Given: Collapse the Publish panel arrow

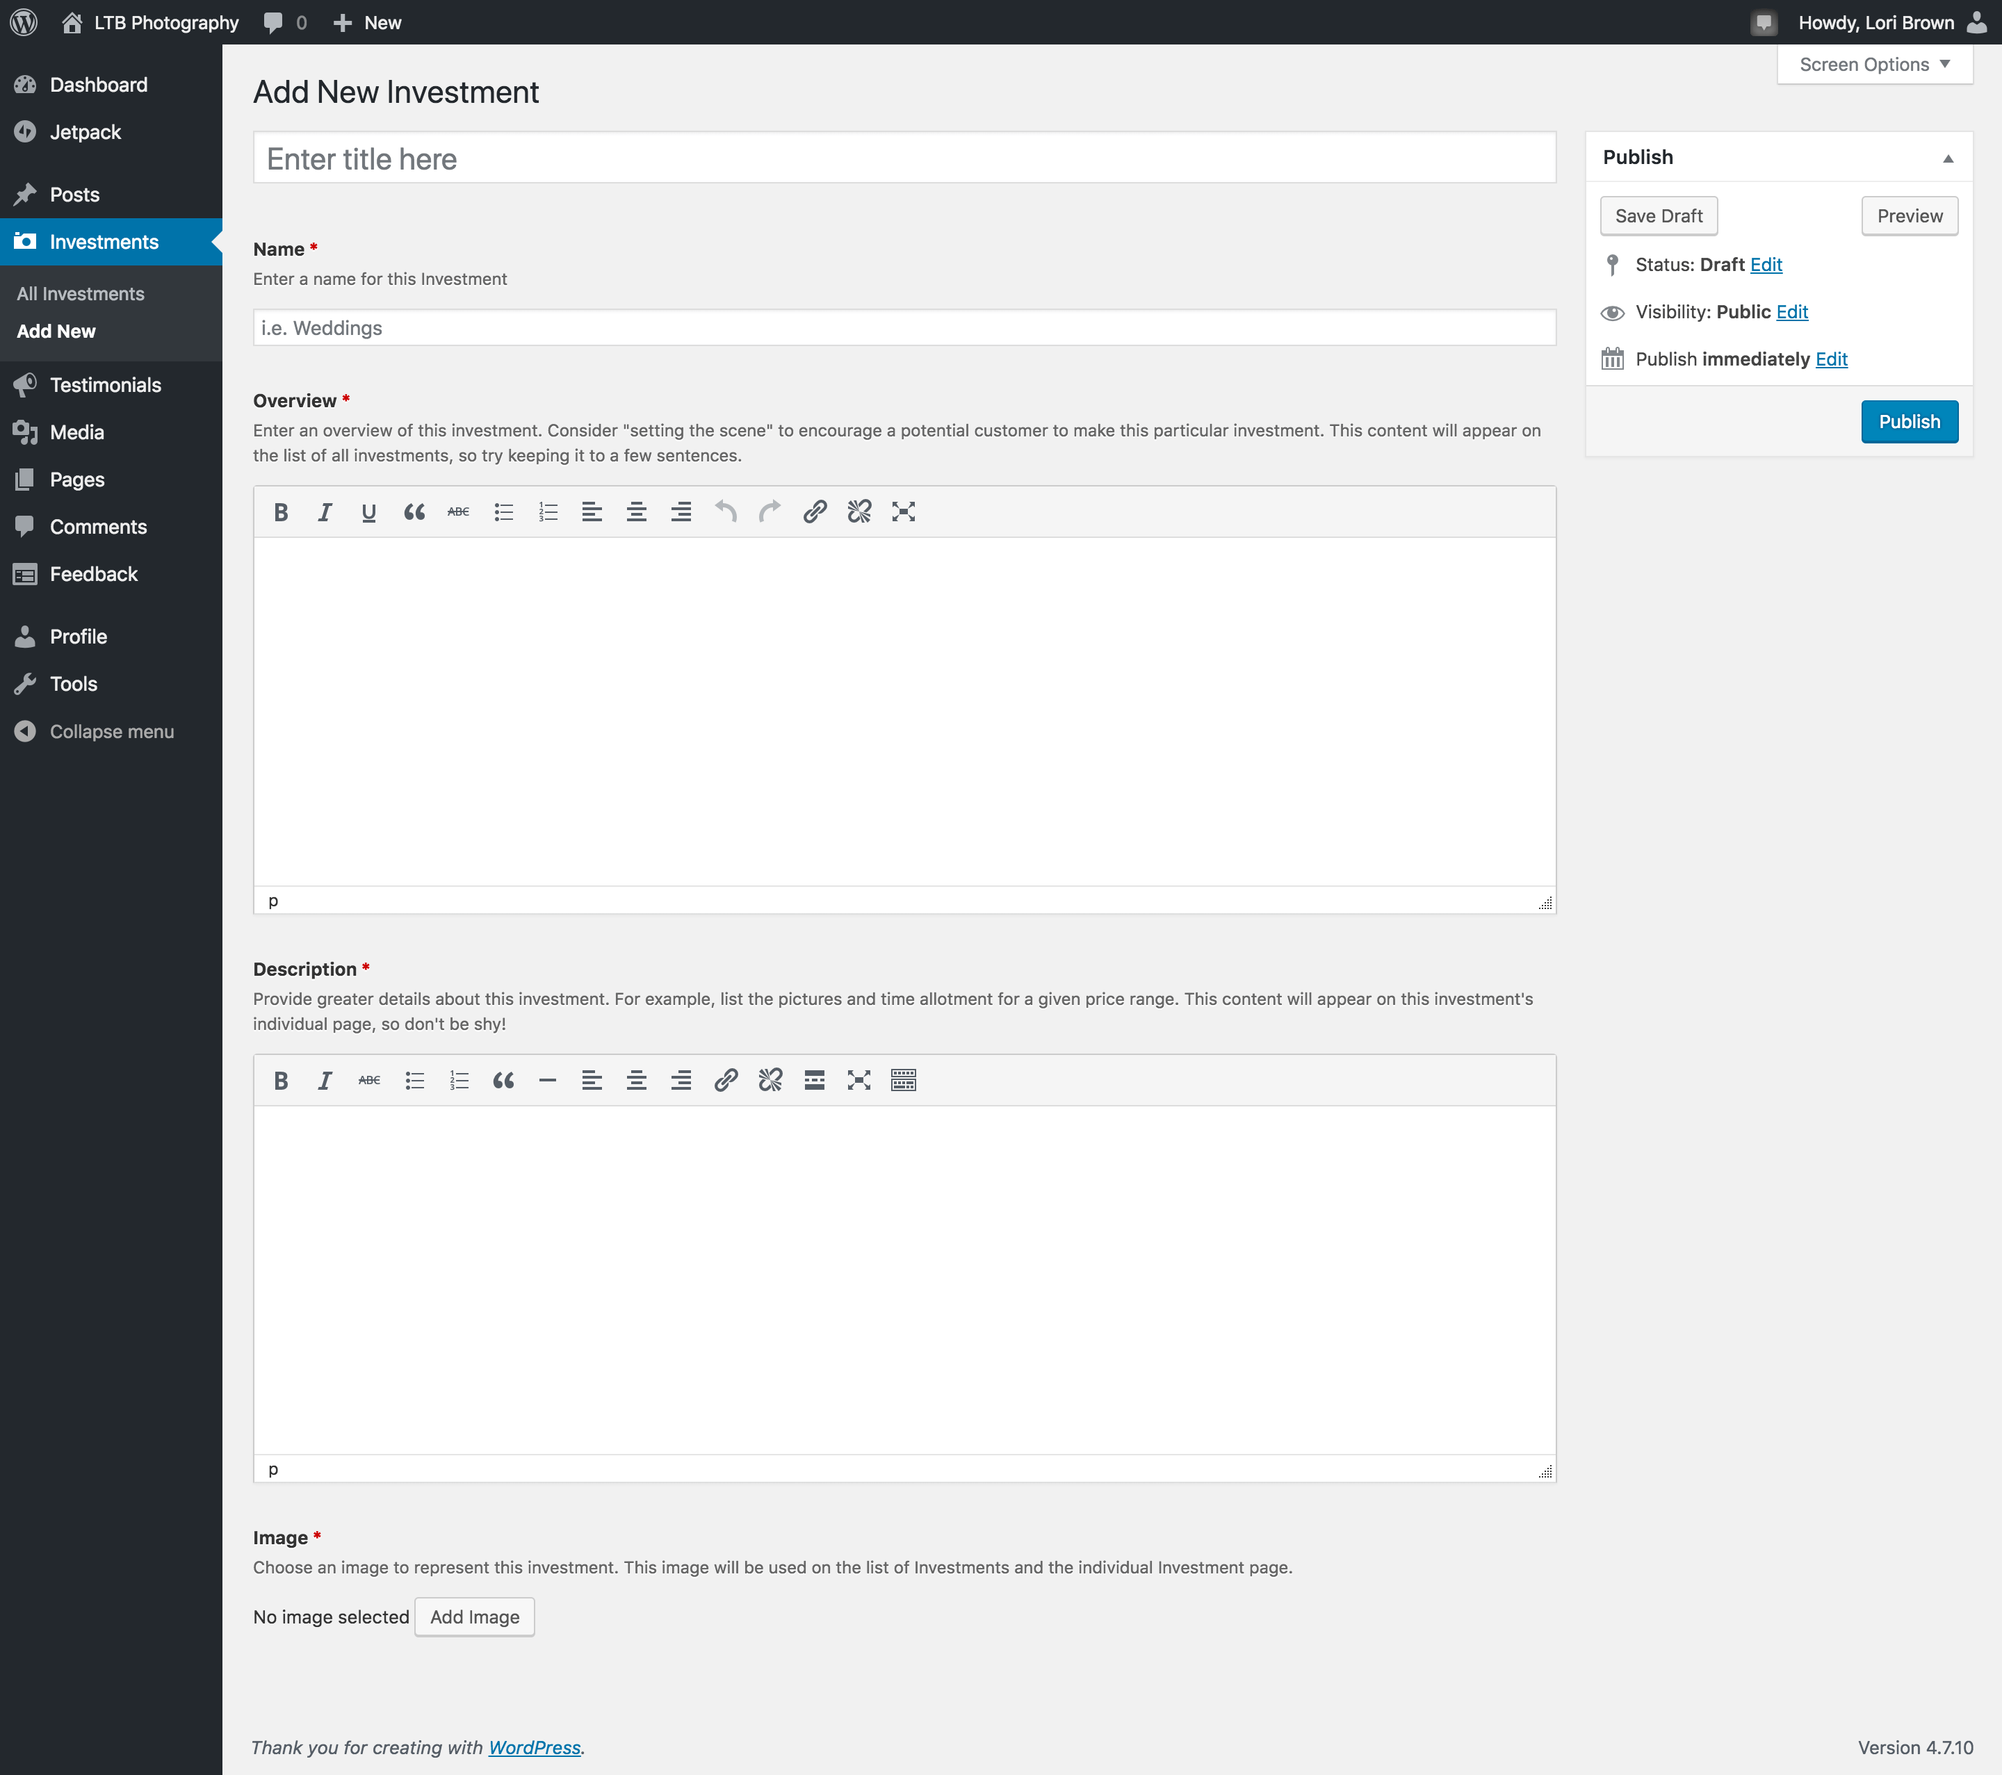Looking at the screenshot, I should tap(1947, 158).
